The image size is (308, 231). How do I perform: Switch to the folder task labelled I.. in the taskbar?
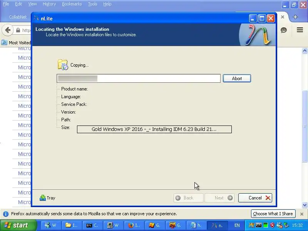pyautogui.click(x=72, y=225)
